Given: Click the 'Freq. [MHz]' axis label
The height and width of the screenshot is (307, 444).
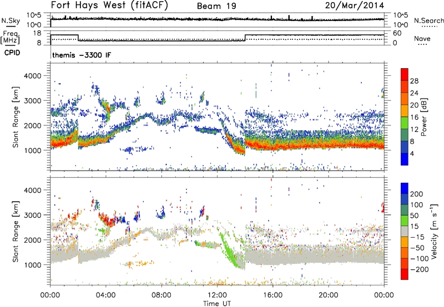Looking at the screenshot, I should point(10,37).
